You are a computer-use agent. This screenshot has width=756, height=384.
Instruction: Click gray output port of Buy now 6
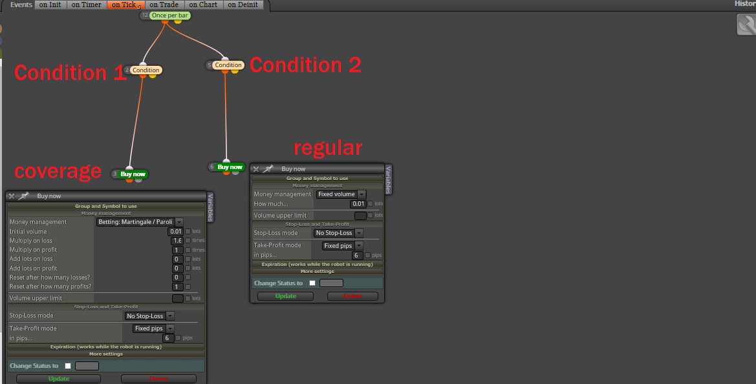235,172
